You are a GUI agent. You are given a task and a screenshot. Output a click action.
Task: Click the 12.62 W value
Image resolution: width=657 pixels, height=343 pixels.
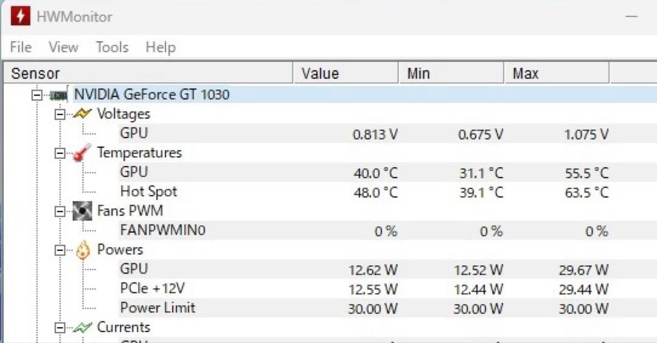tap(373, 270)
